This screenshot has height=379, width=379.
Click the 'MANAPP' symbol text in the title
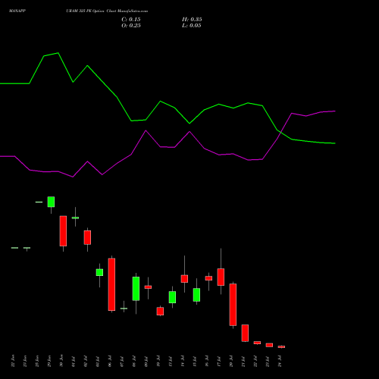point(17,11)
